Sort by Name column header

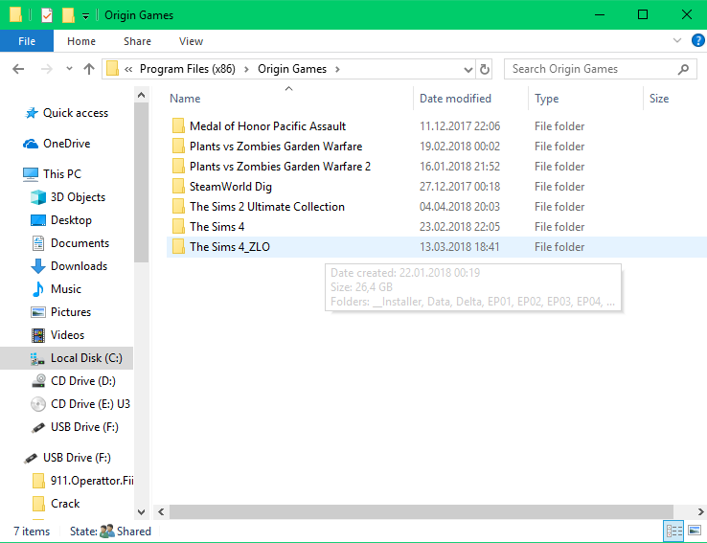click(185, 99)
